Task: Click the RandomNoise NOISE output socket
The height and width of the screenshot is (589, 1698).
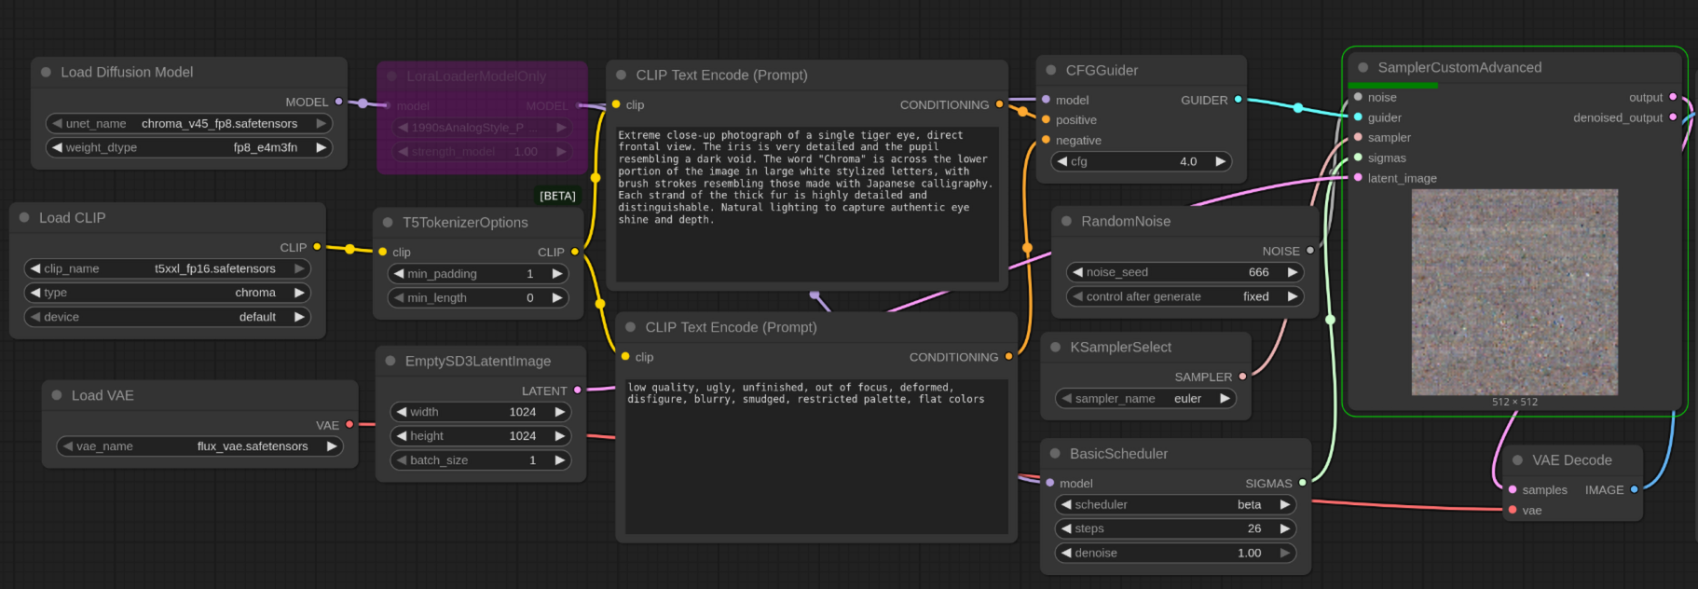Action: [x=1310, y=251]
